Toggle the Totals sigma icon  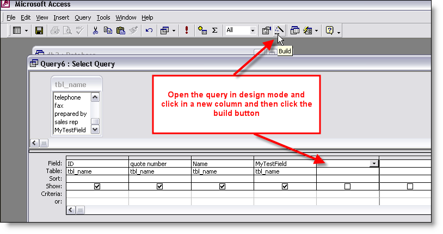coord(214,30)
